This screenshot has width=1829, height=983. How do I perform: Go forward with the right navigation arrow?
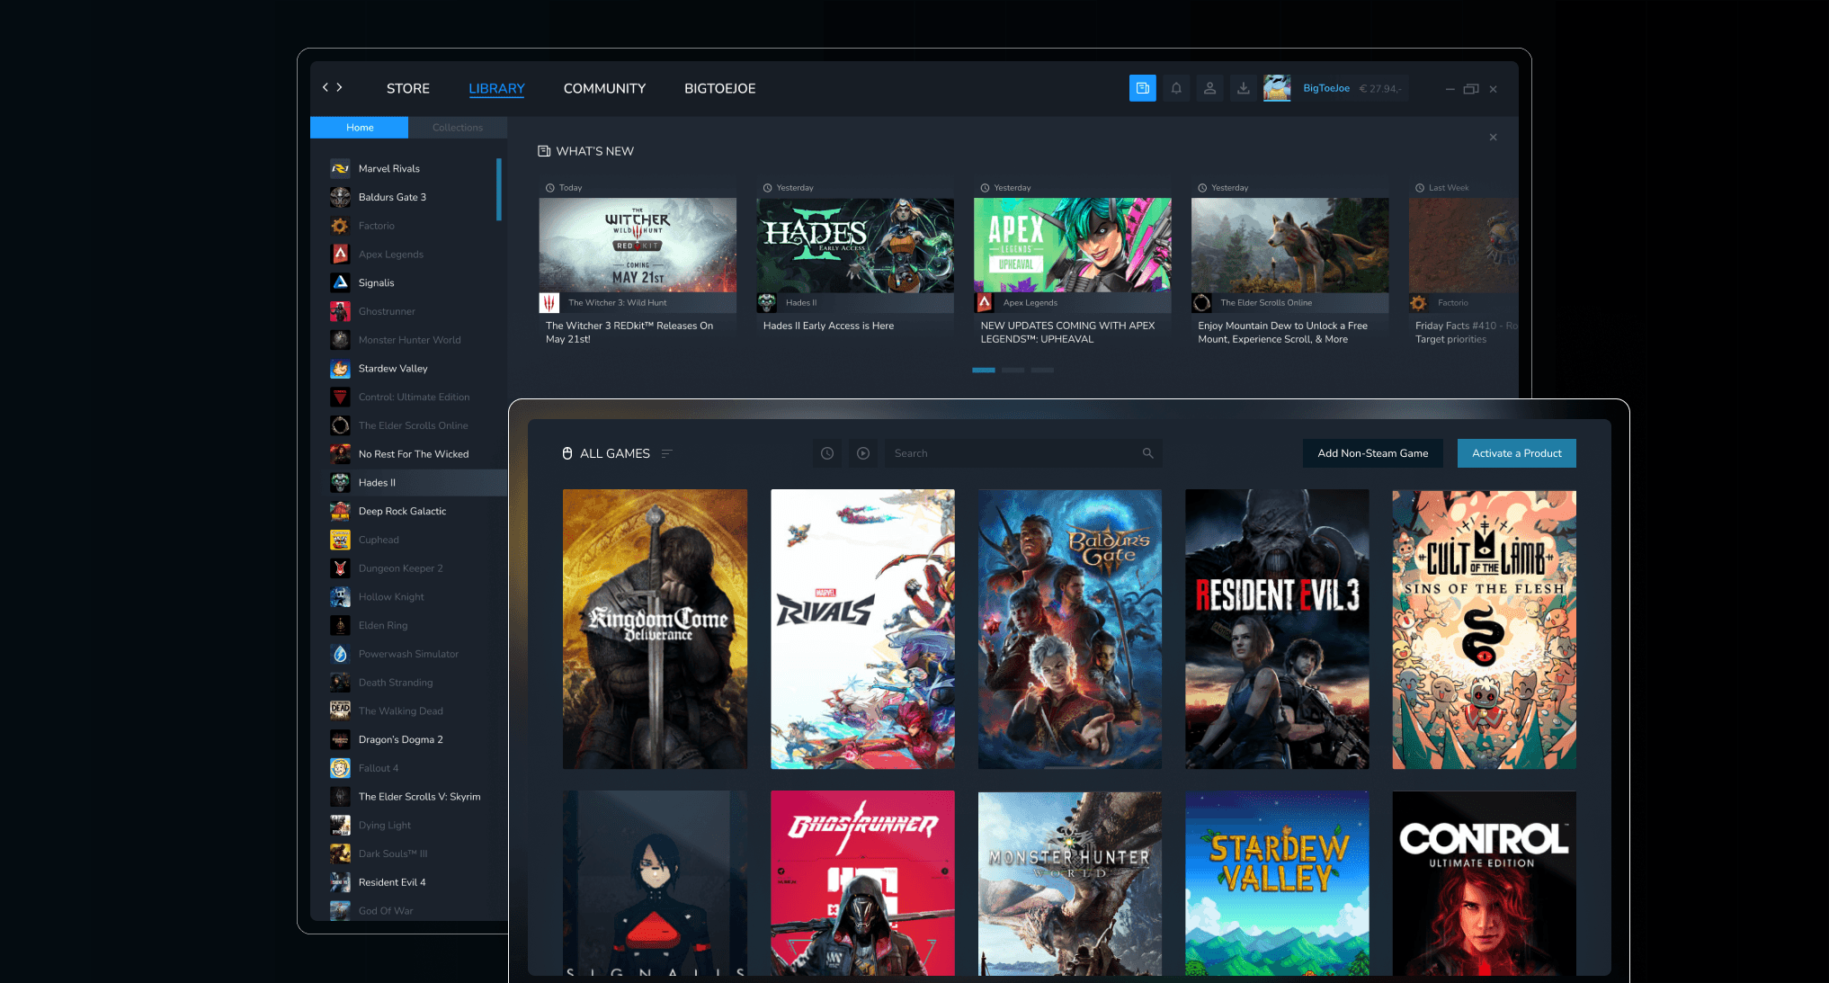339,87
